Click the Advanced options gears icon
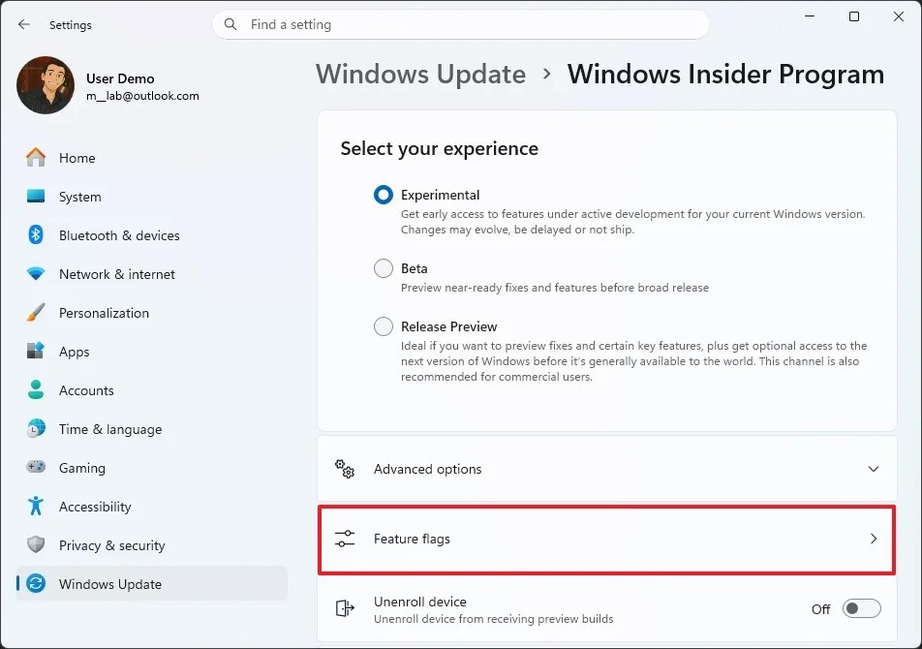Viewport: 922px width, 649px height. (x=345, y=469)
